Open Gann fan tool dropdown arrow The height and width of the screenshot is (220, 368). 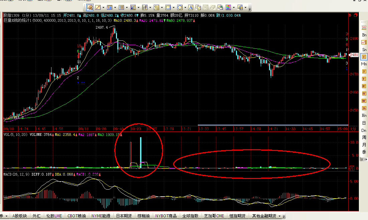pos(138,7)
